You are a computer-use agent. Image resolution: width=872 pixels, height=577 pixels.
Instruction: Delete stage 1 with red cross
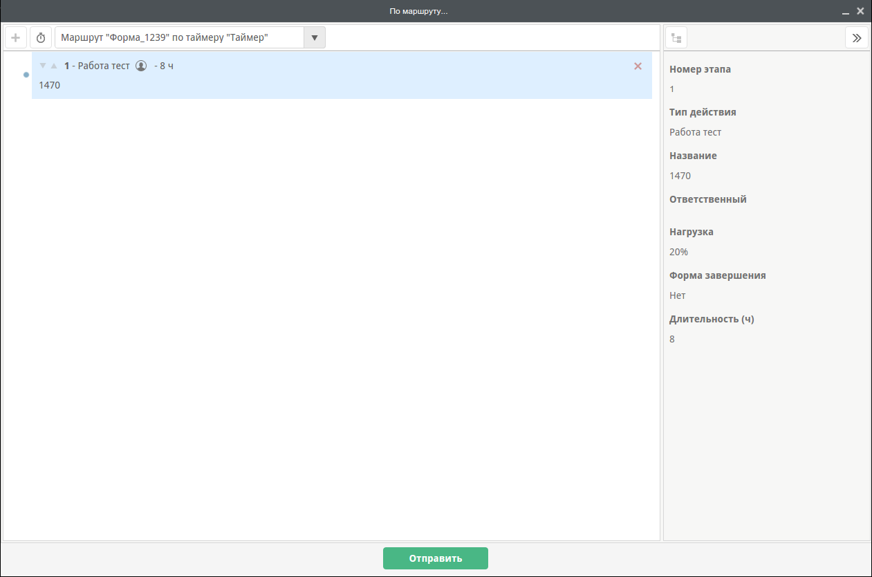click(x=638, y=66)
